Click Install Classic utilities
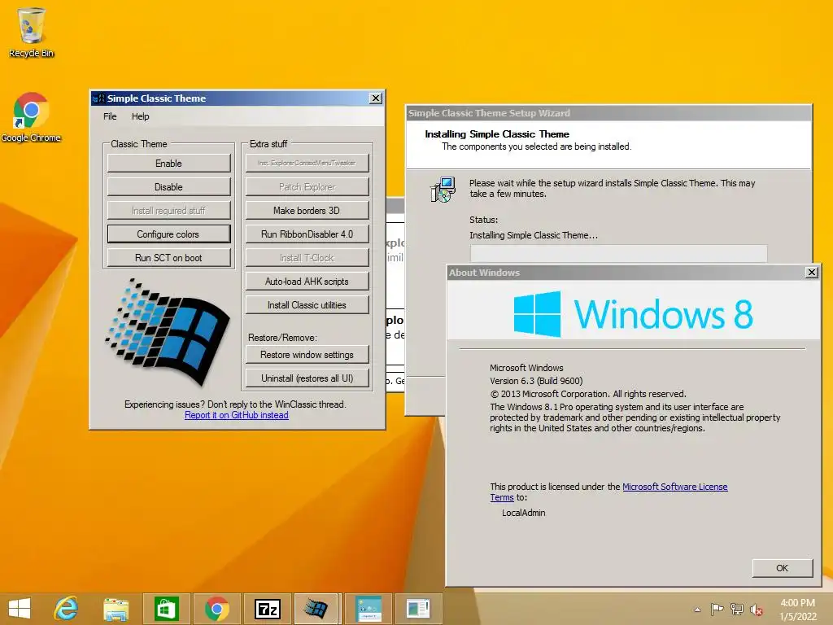Viewport: 833px width, 625px height. [x=307, y=305]
